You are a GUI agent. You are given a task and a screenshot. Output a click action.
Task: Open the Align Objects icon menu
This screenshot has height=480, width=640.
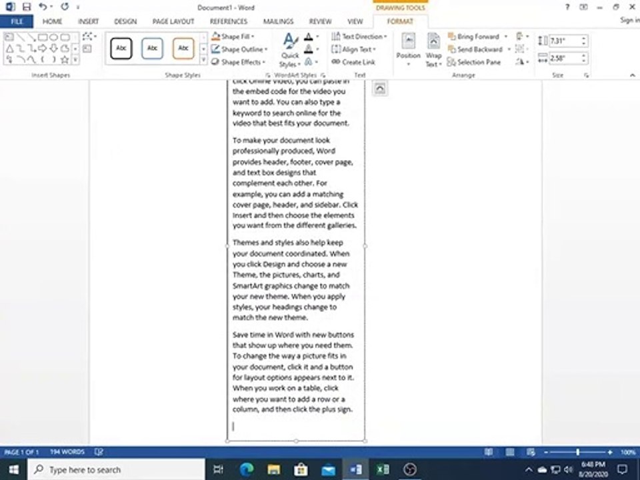tap(522, 36)
